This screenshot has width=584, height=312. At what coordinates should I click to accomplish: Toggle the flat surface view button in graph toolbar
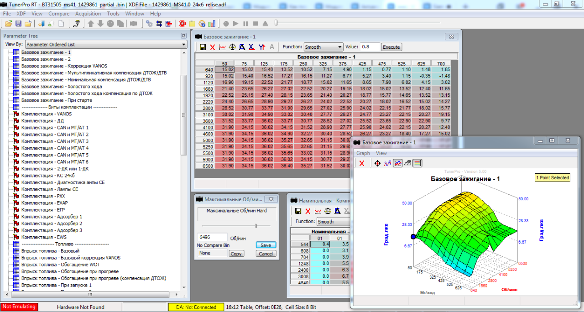[407, 163]
